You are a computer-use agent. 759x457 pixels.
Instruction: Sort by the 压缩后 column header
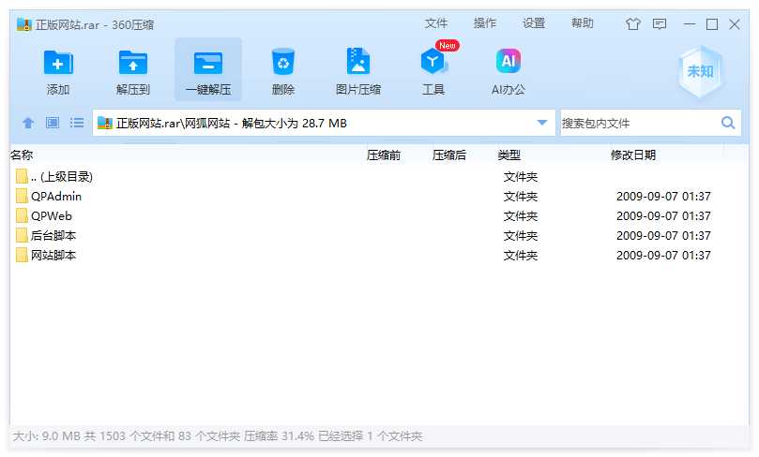tap(449, 155)
